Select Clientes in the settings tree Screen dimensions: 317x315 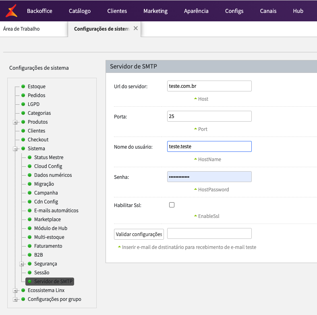pyautogui.click(x=36, y=131)
